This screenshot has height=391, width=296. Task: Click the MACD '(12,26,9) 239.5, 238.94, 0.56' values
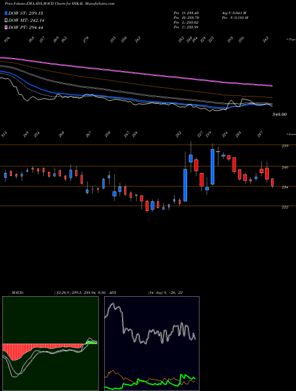tap(80, 293)
